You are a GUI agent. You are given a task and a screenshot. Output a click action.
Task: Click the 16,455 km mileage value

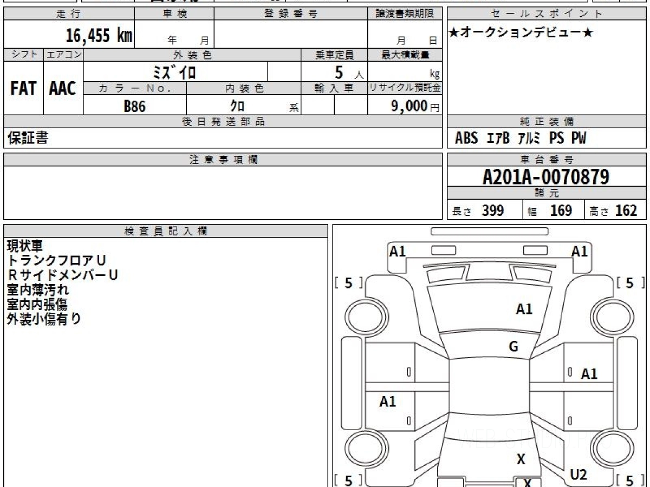99,36
